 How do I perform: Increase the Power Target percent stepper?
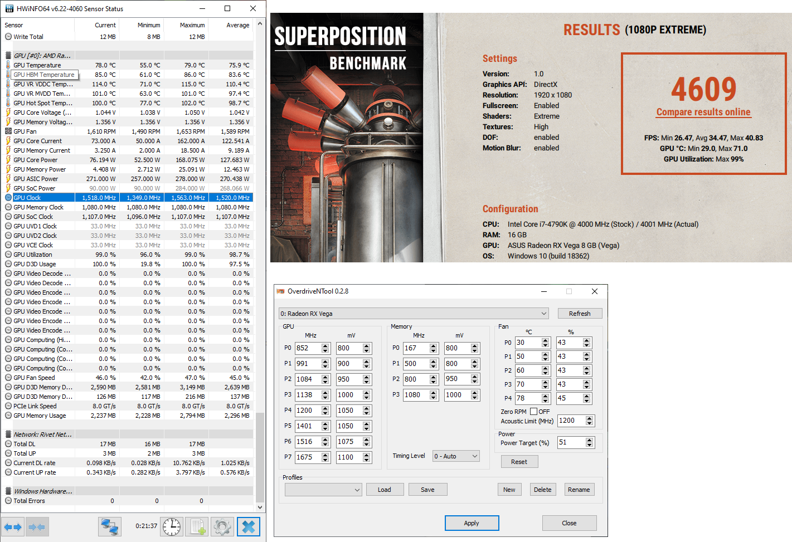(590, 440)
